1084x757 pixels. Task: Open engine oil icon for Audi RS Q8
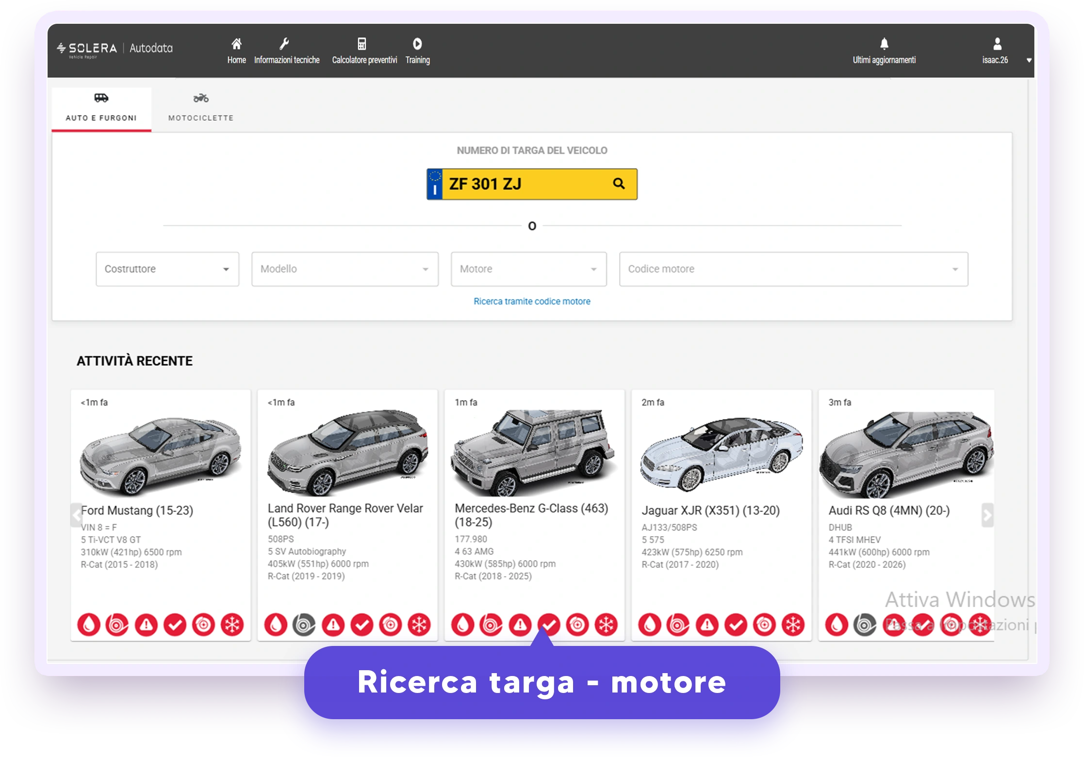[x=837, y=625]
